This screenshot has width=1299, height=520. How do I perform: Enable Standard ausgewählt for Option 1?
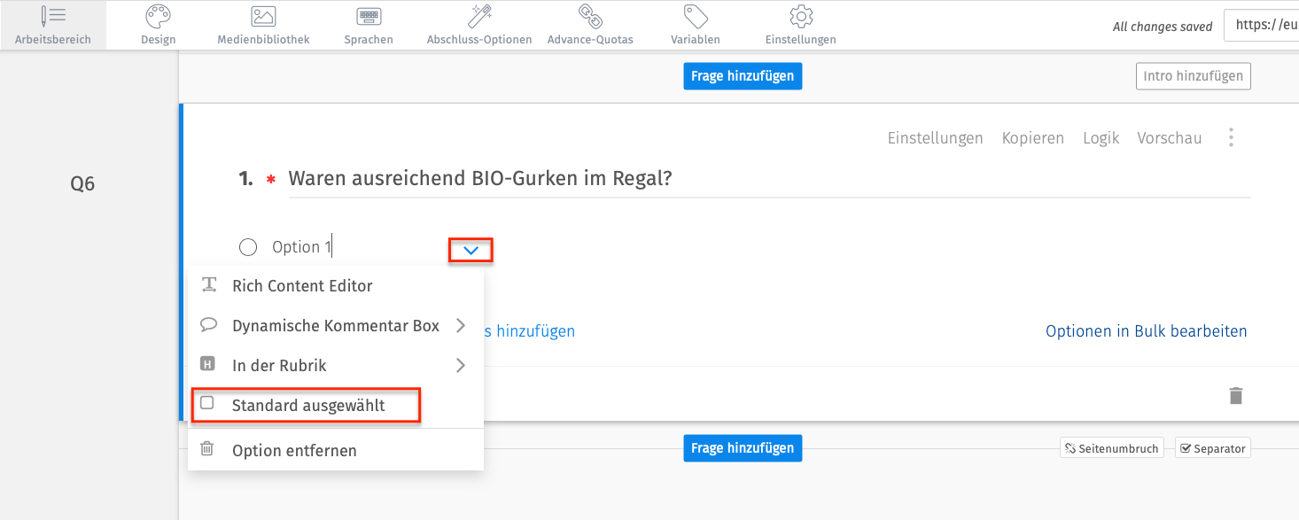click(306, 405)
